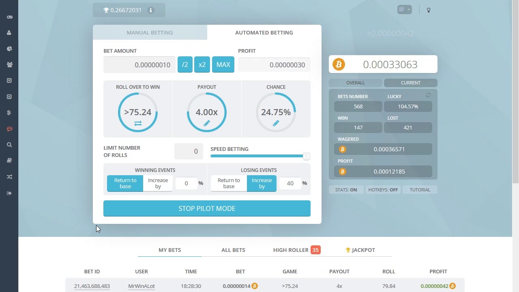Click the jackpot amount 0.26672031
The image size is (519, 292).
pos(126,10)
